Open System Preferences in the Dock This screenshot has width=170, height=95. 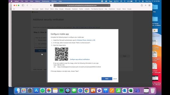(x=30, y=91)
